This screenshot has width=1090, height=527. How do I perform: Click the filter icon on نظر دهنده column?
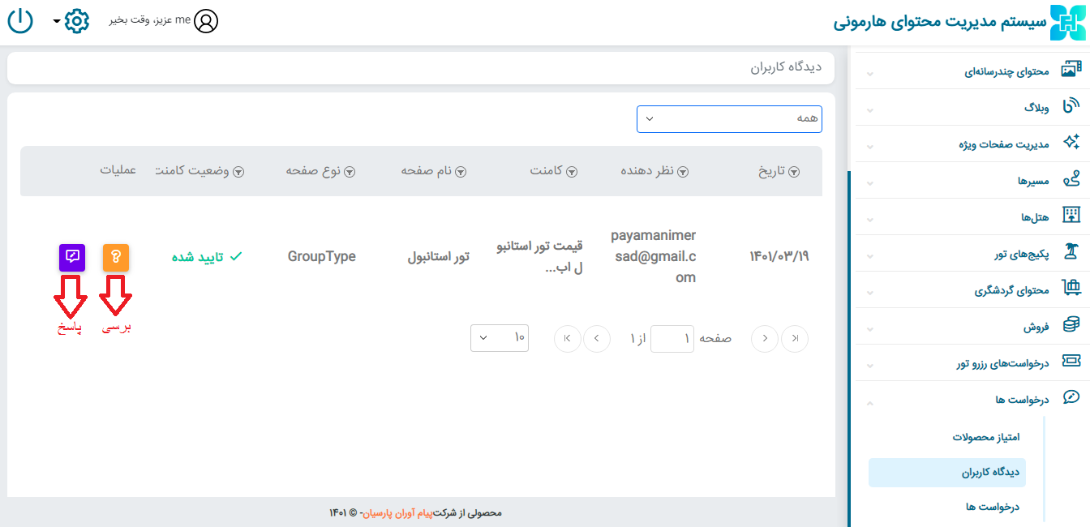point(683,172)
